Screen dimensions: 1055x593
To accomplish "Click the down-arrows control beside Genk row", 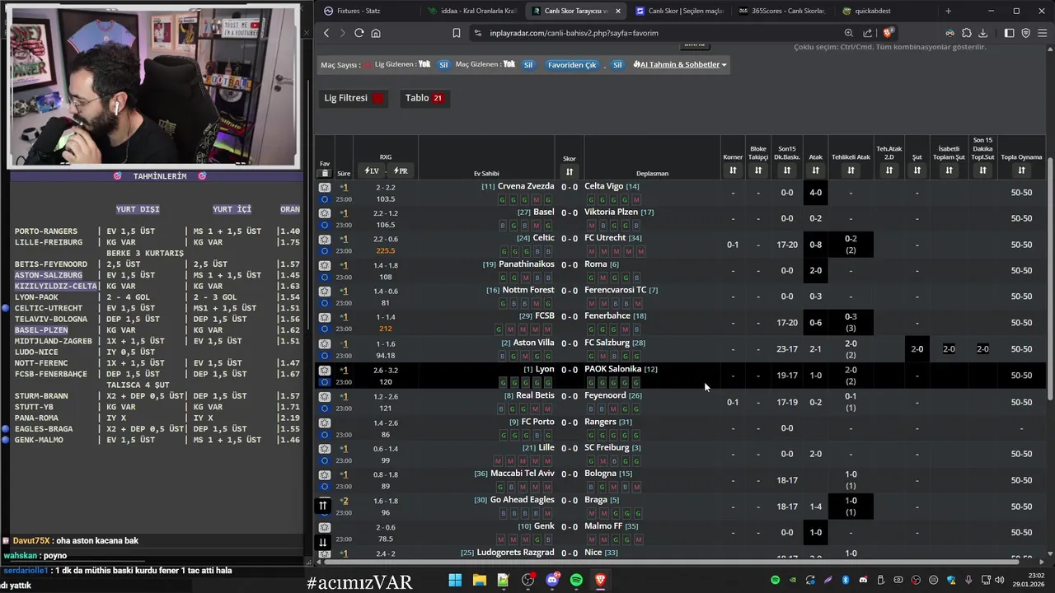I will point(323,542).
